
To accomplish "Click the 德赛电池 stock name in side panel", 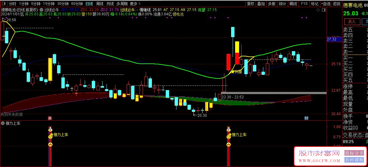I will coord(352,5).
